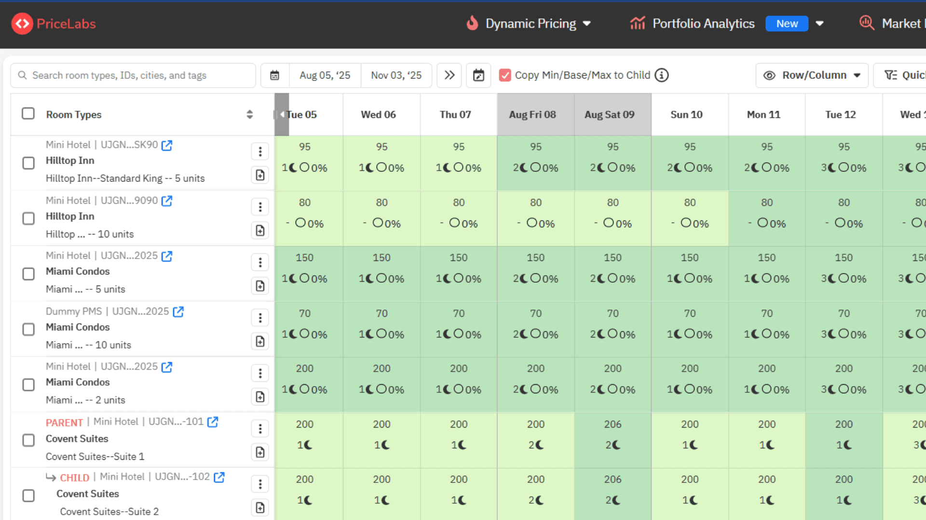Open the Market menu item
The height and width of the screenshot is (520, 926).
click(x=900, y=24)
